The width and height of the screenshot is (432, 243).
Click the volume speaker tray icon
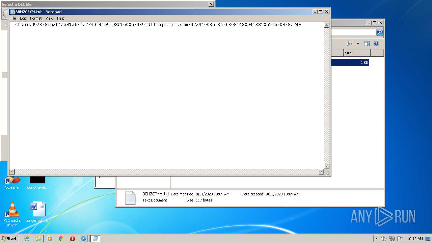tap(384, 239)
